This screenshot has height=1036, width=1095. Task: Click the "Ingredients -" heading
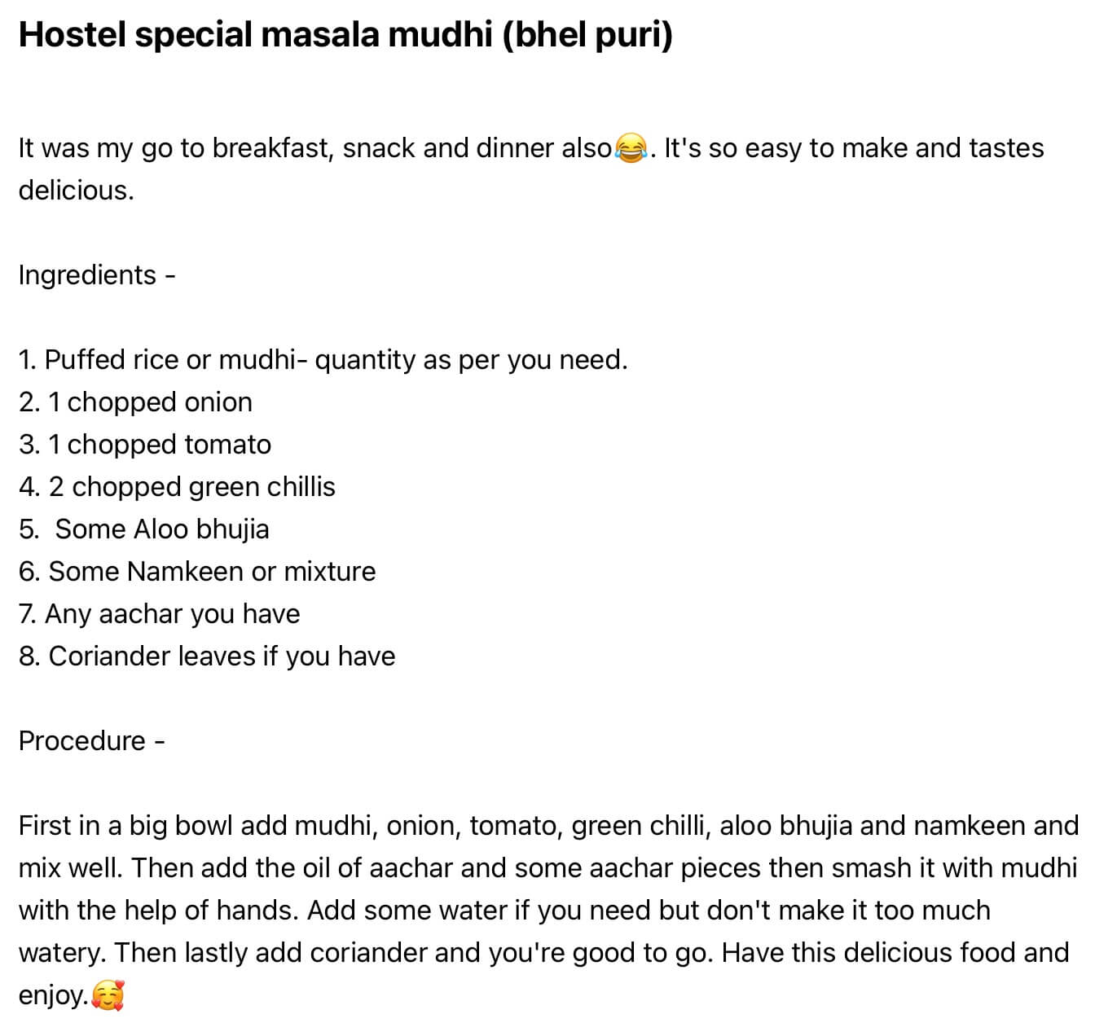96,275
